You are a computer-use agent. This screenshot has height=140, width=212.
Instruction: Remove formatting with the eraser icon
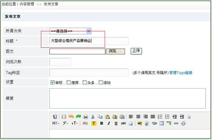pyautogui.click(x=131, y=123)
